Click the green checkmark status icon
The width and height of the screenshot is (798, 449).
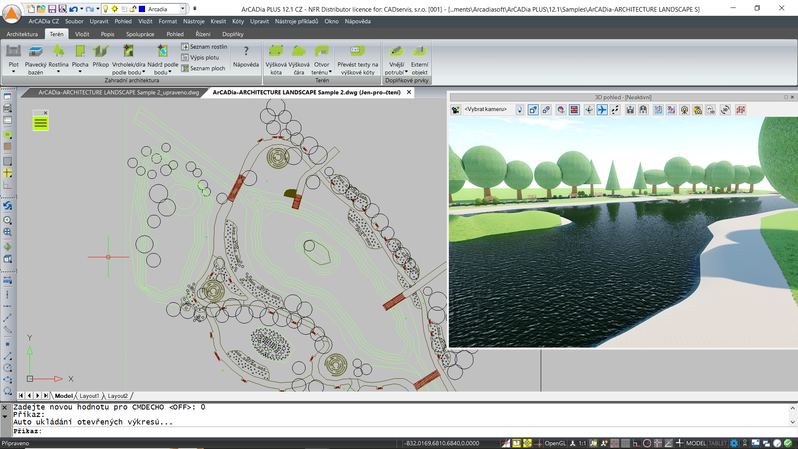pos(788,443)
